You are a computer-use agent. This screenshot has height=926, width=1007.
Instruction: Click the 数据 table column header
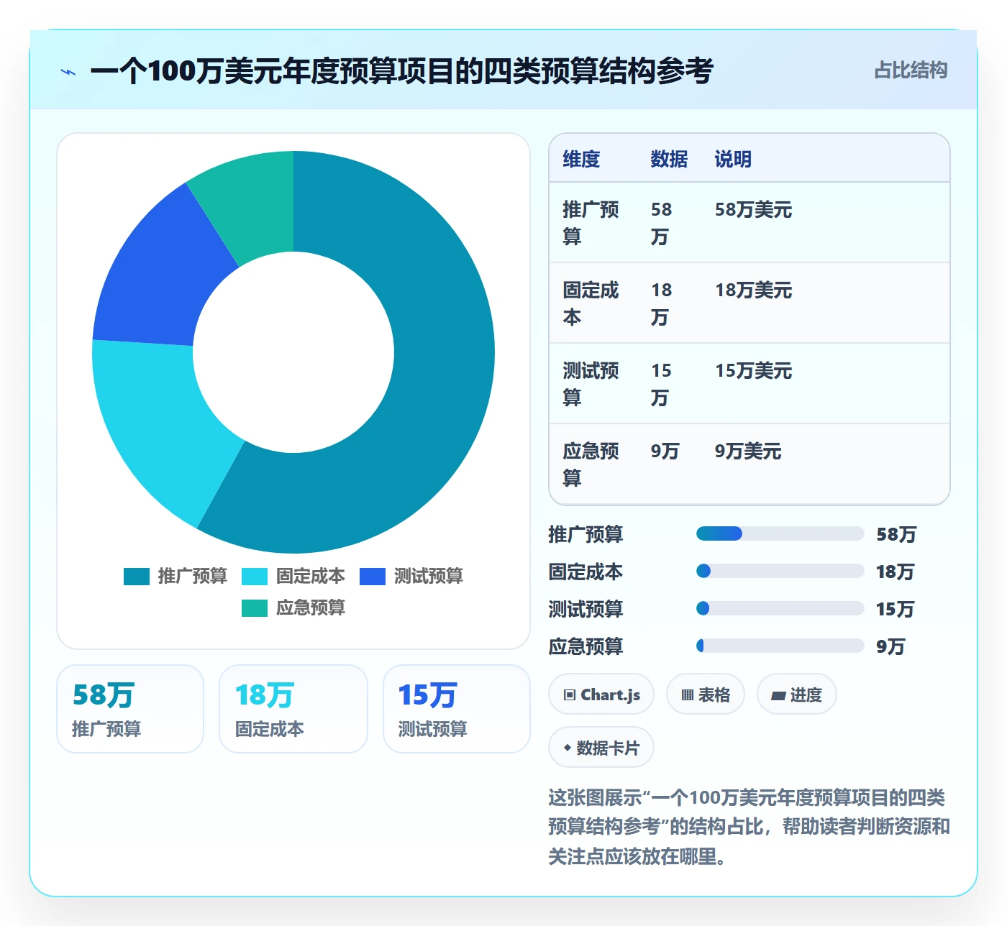669,159
